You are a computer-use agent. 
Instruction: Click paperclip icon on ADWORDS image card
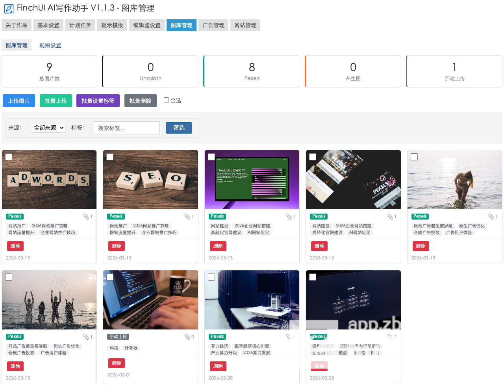click(86, 216)
